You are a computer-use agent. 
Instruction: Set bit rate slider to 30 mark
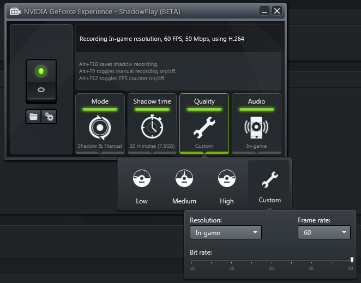point(272,261)
